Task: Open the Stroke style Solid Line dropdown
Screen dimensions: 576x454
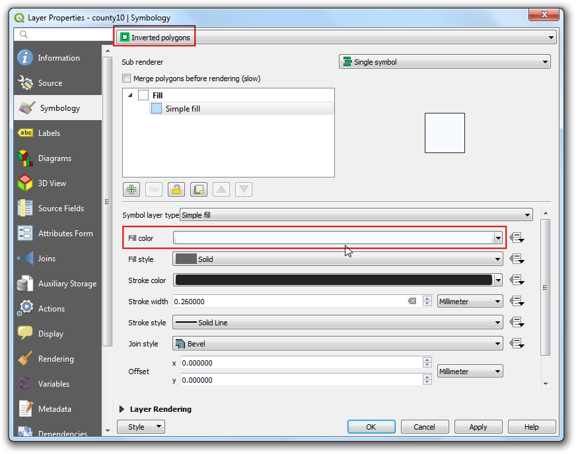Action: (x=337, y=323)
